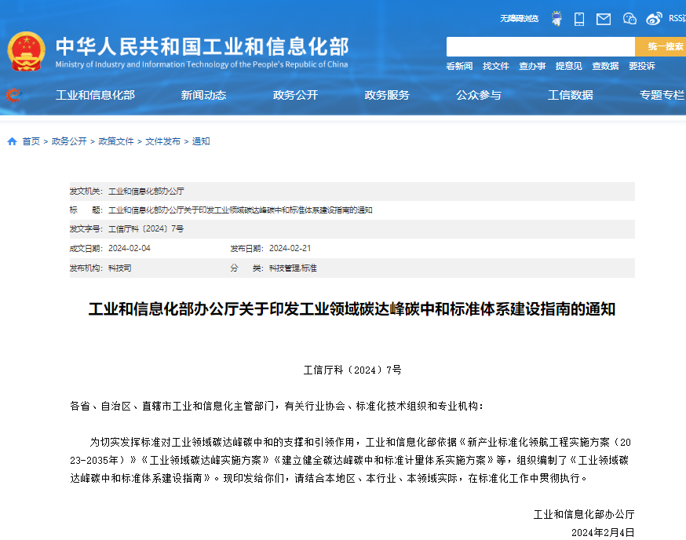
Task: Click the national emblem logo
Action: 27,52
